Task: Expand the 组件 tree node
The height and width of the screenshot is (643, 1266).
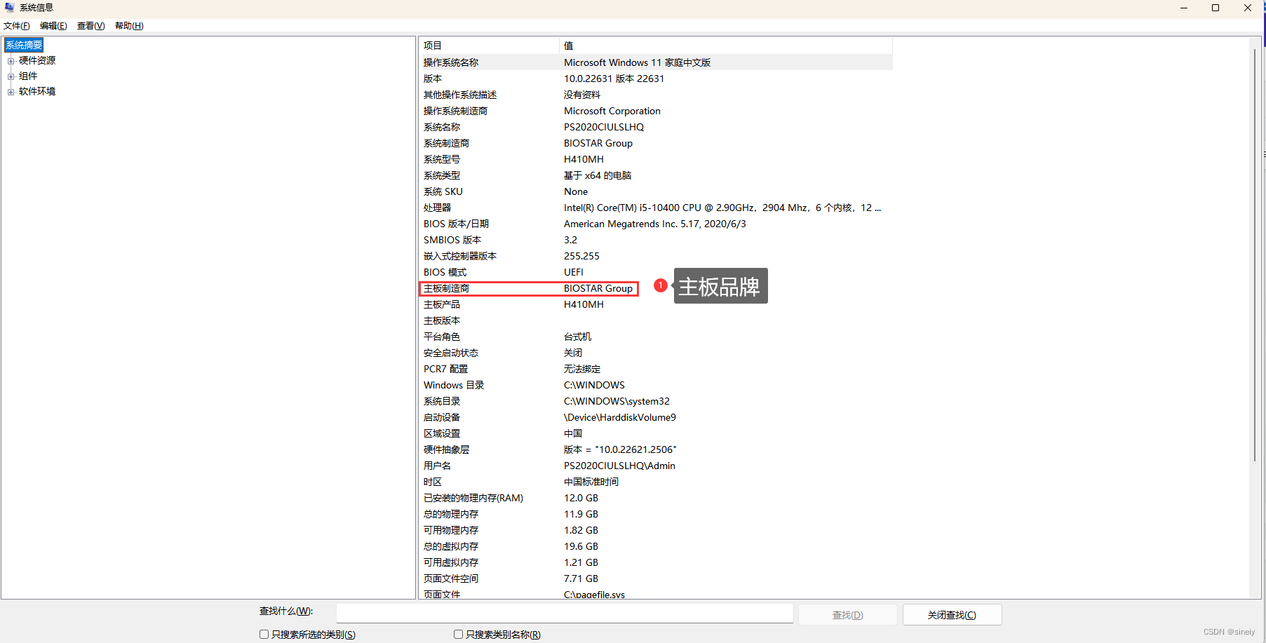Action: click(11, 76)
